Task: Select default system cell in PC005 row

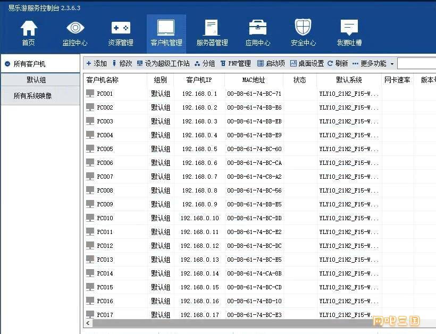Action: click(349, 149)
